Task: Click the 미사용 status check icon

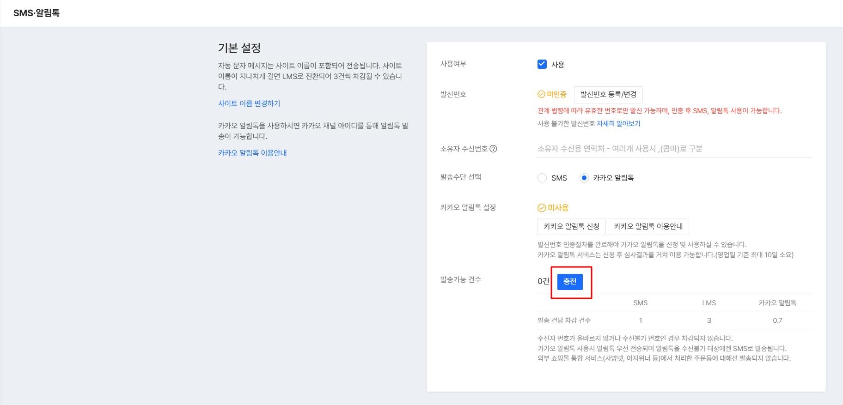Action: 542,208
